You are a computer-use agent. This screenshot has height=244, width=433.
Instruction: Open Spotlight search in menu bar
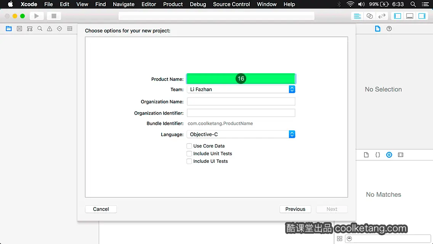pyautogui.click(x=413, y=4)
